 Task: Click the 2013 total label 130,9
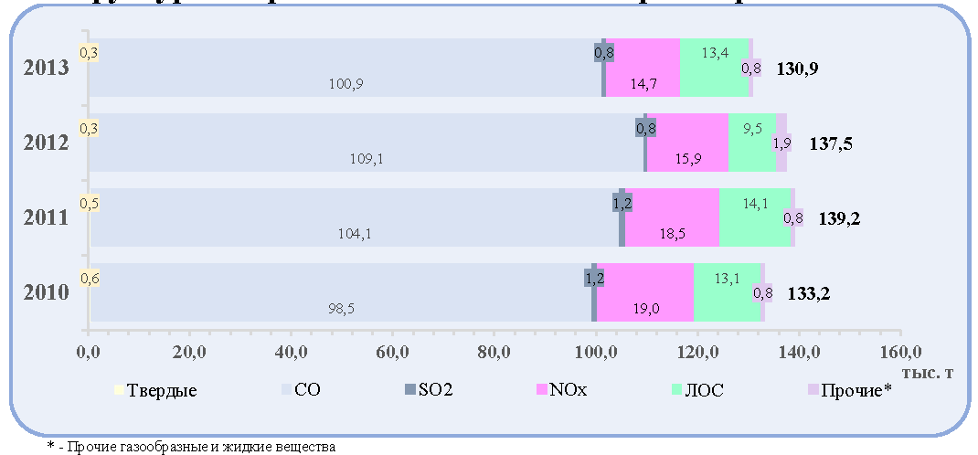tap(797, 69)
